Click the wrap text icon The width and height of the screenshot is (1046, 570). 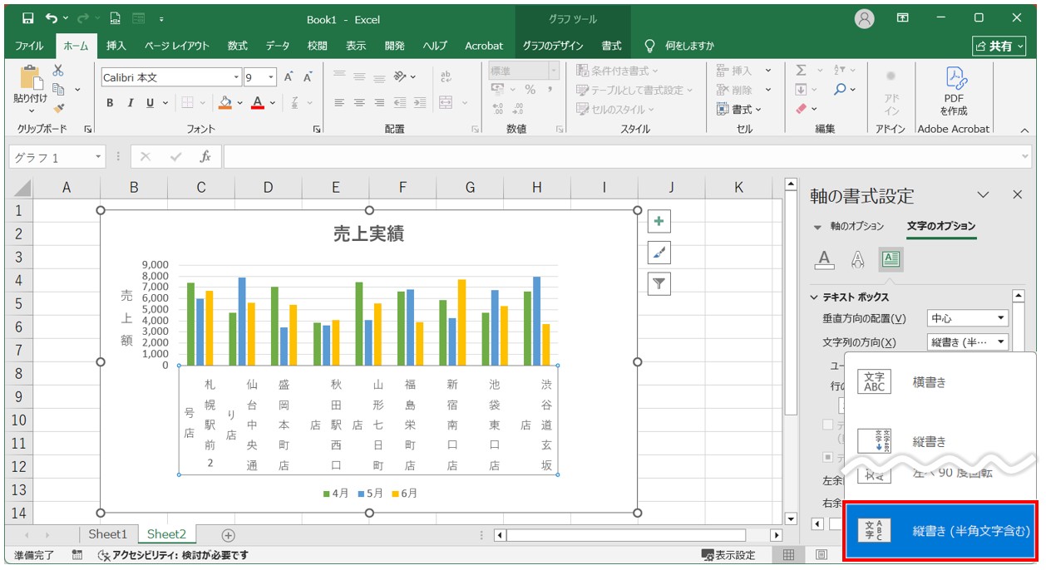(x=446, y=77)
